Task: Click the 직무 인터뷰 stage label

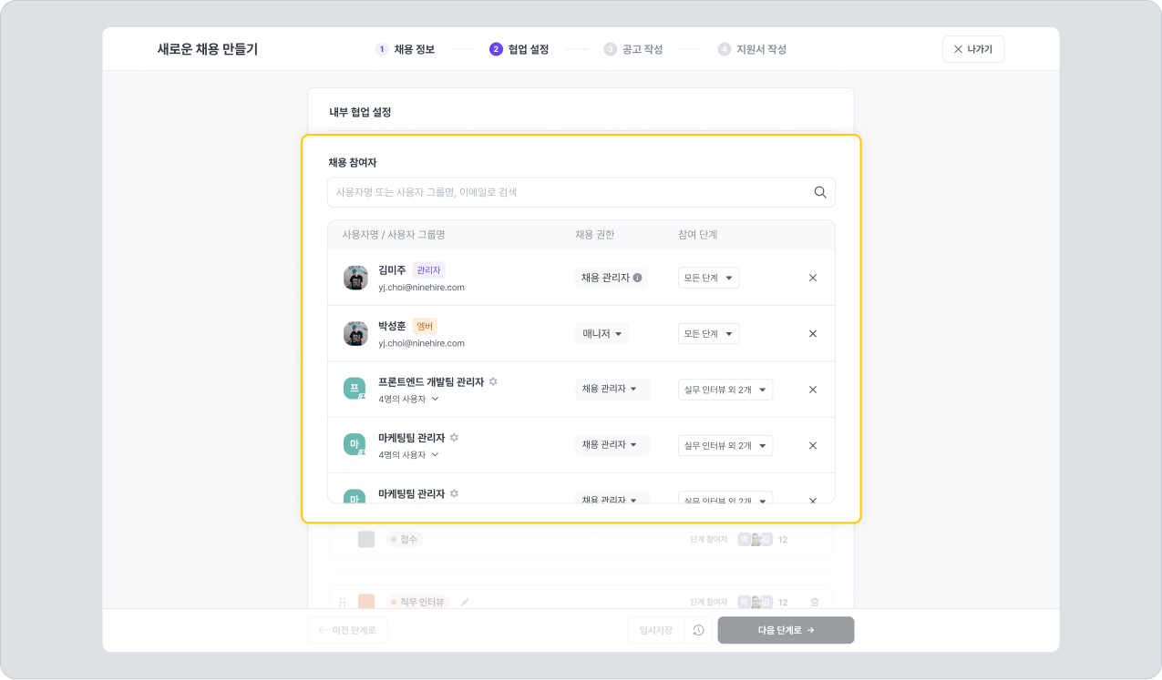Action: click(x=417, y=602)
